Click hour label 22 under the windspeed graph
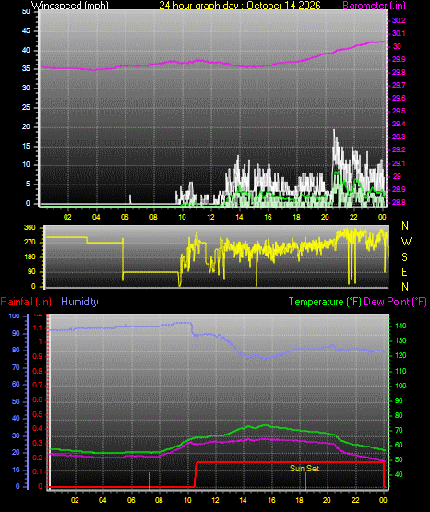The width and height of the screenshot is (430, 512). pos(353,217)
